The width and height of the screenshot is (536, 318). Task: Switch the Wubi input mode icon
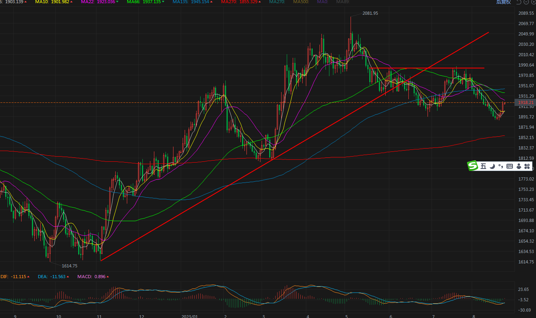point(483,166)
